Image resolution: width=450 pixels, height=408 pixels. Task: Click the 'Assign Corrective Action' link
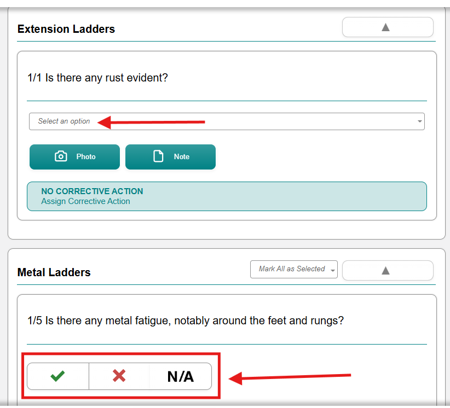[85, 201]
